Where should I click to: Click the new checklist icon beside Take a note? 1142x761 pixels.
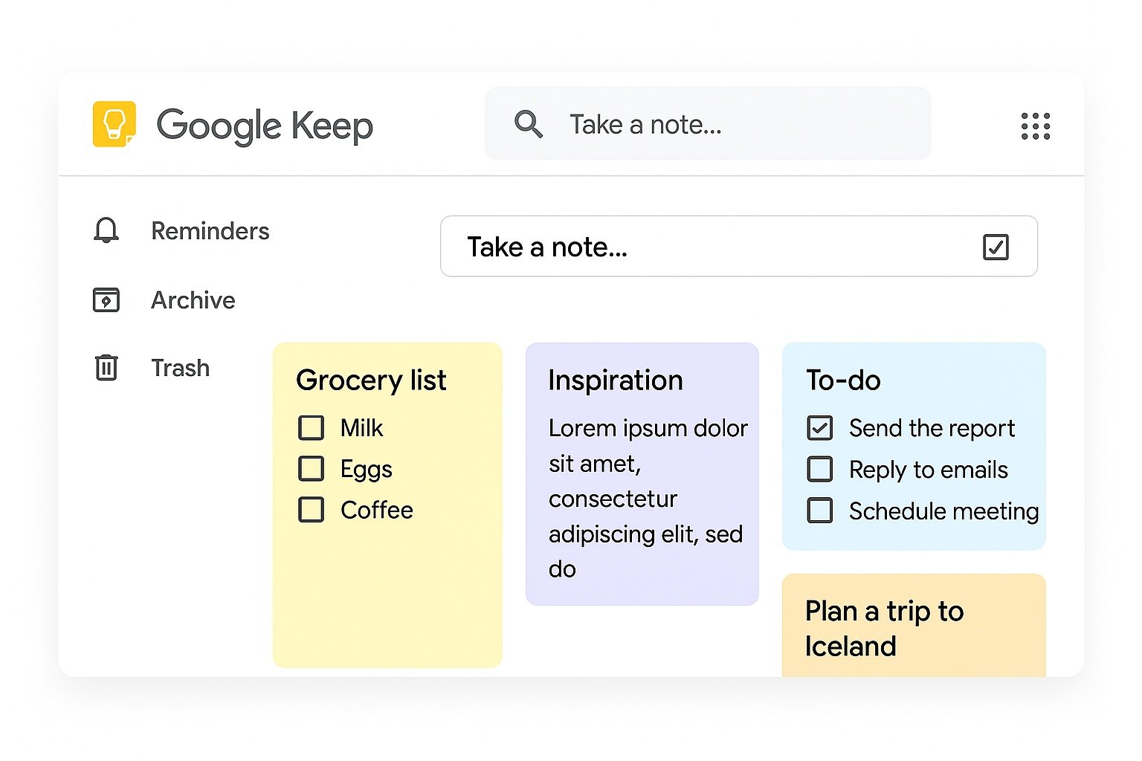point(996,246)
